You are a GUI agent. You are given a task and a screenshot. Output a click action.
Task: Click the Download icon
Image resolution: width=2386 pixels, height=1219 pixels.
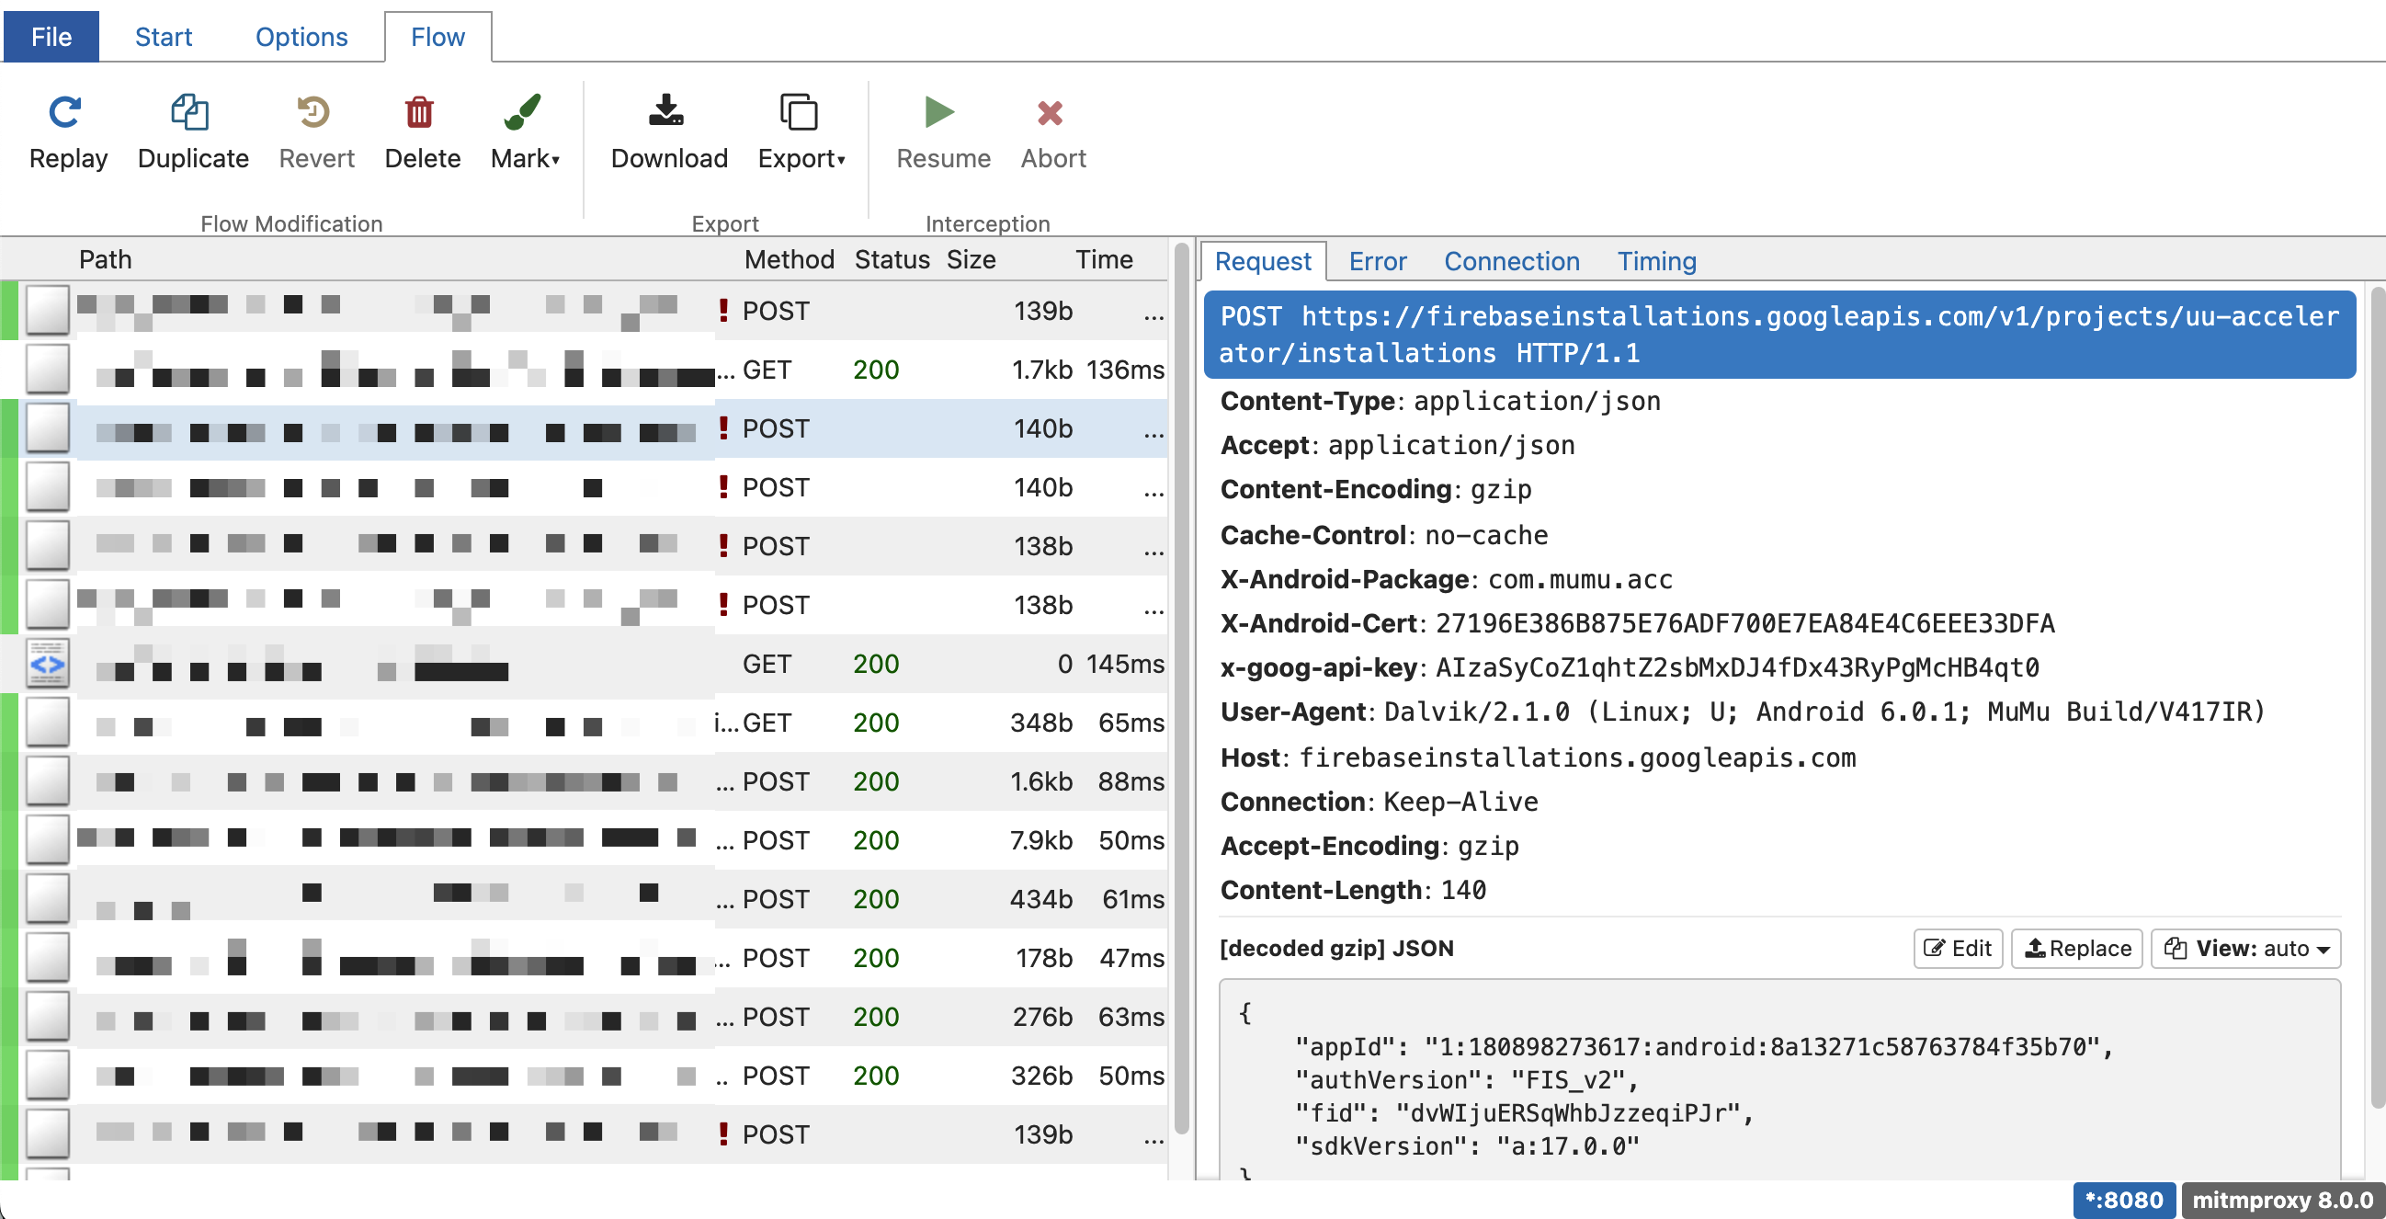667,110
